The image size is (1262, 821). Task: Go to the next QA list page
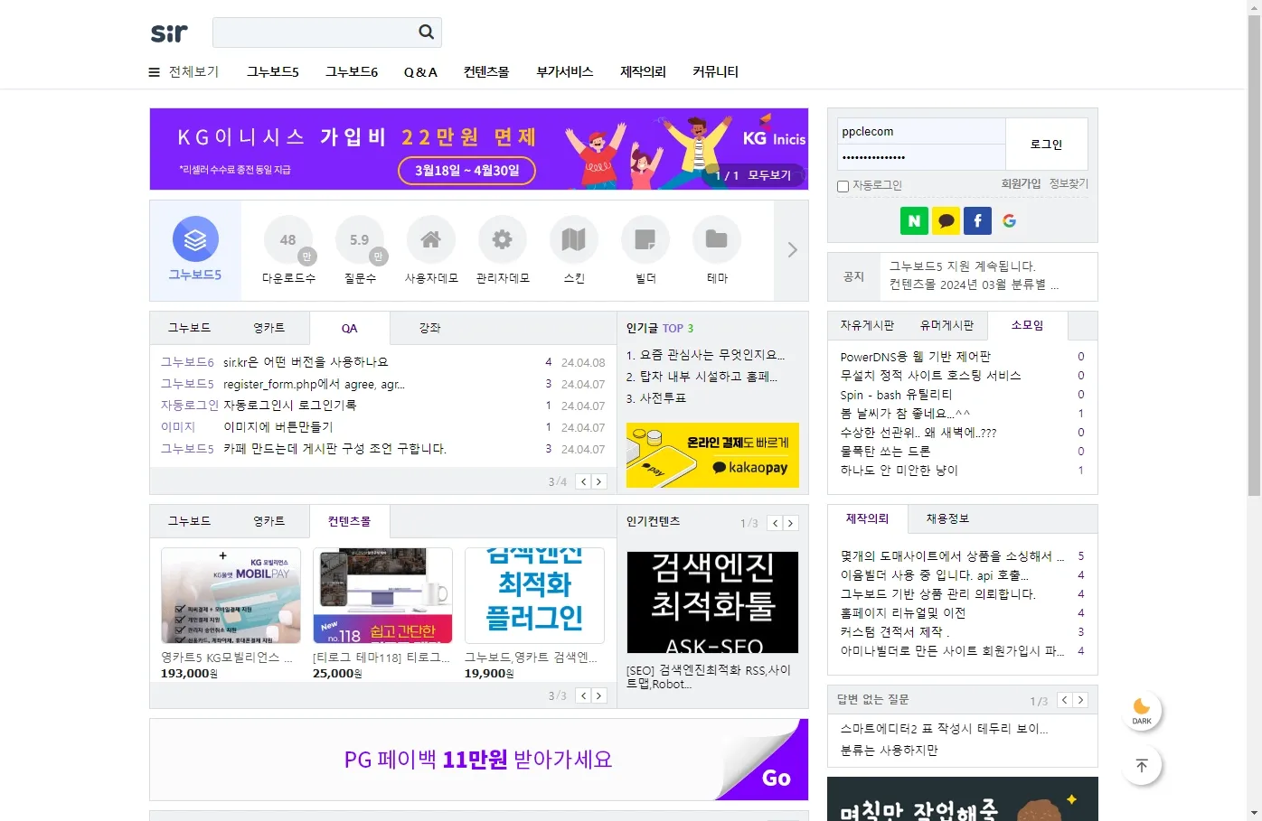[598, 481]
